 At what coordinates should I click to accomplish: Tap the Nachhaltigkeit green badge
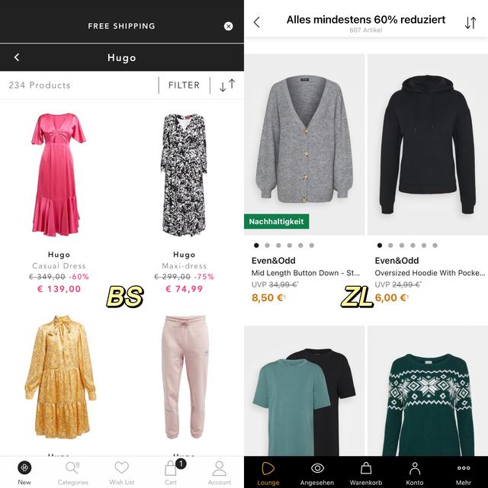(276, 221)
